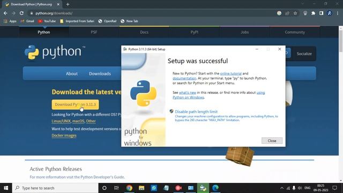Open the Windows Start menu
The image size is (343, 193).
pyautogui.click(x=6, y=188)
